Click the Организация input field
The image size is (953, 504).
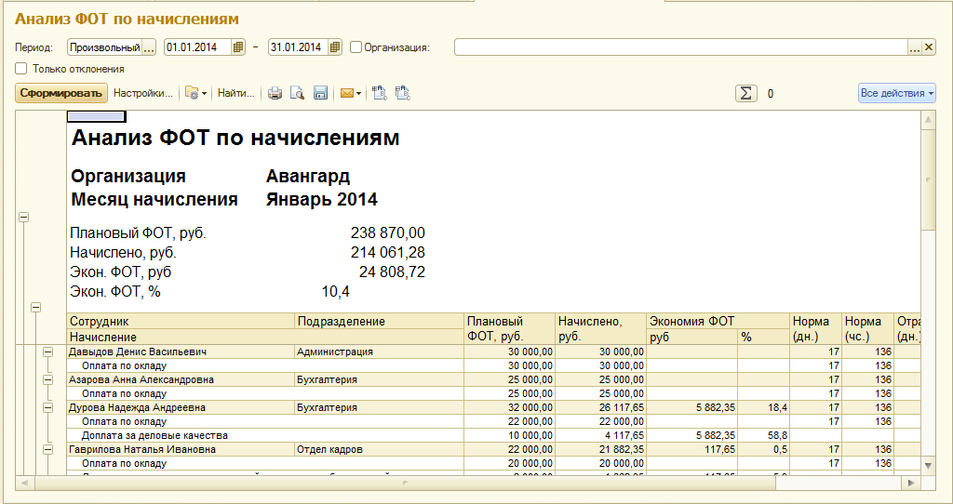(681, 46)
